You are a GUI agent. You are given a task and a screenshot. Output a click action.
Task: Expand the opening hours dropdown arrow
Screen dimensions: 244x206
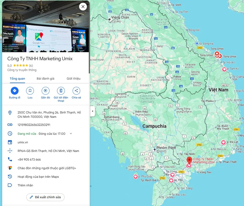click(x=71, y=133)
